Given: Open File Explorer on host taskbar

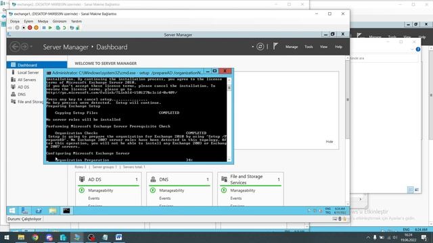Looking at the screenshot, I should point(21,237).
